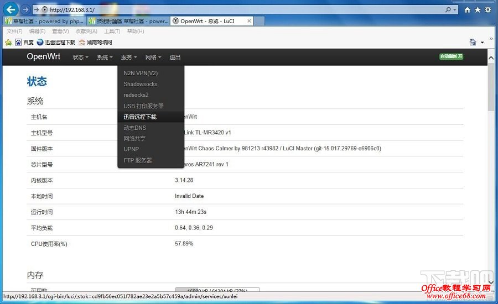Click the OpenWrt brand link

(44, 56)
